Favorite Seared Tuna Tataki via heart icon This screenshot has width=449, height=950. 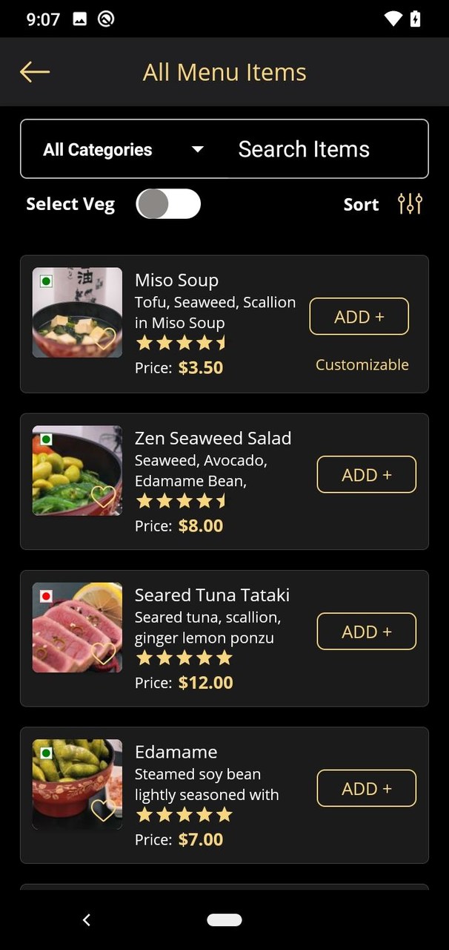click(104, 655)
